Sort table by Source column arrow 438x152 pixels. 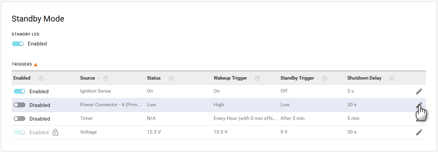tap(99, 78)
